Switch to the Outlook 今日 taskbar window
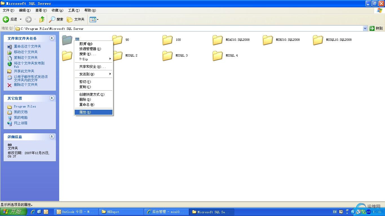 click(x=77, y=212)
